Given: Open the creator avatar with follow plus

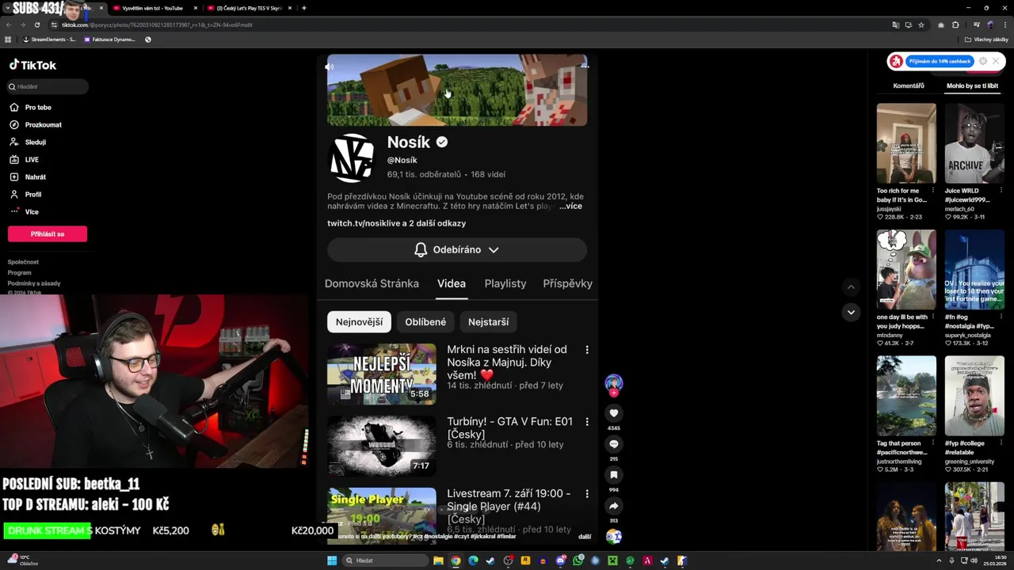Looking at the screenshot, I should click(x=614, y=385).
